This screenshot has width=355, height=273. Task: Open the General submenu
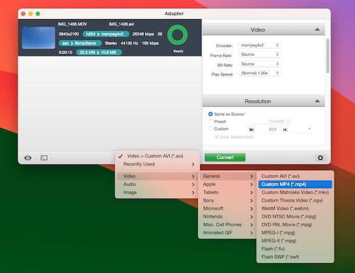(x=228, y=176)
